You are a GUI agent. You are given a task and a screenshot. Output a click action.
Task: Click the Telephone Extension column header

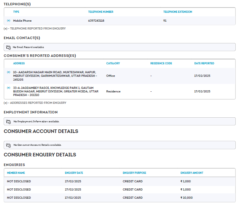pos(178,12)
